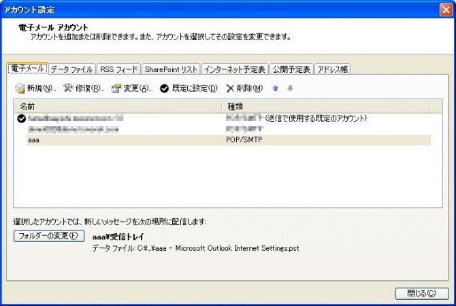This screenshot has height=306, width=456.
Task: Switch to the データ ファイル tab
Action: (71, 69)
